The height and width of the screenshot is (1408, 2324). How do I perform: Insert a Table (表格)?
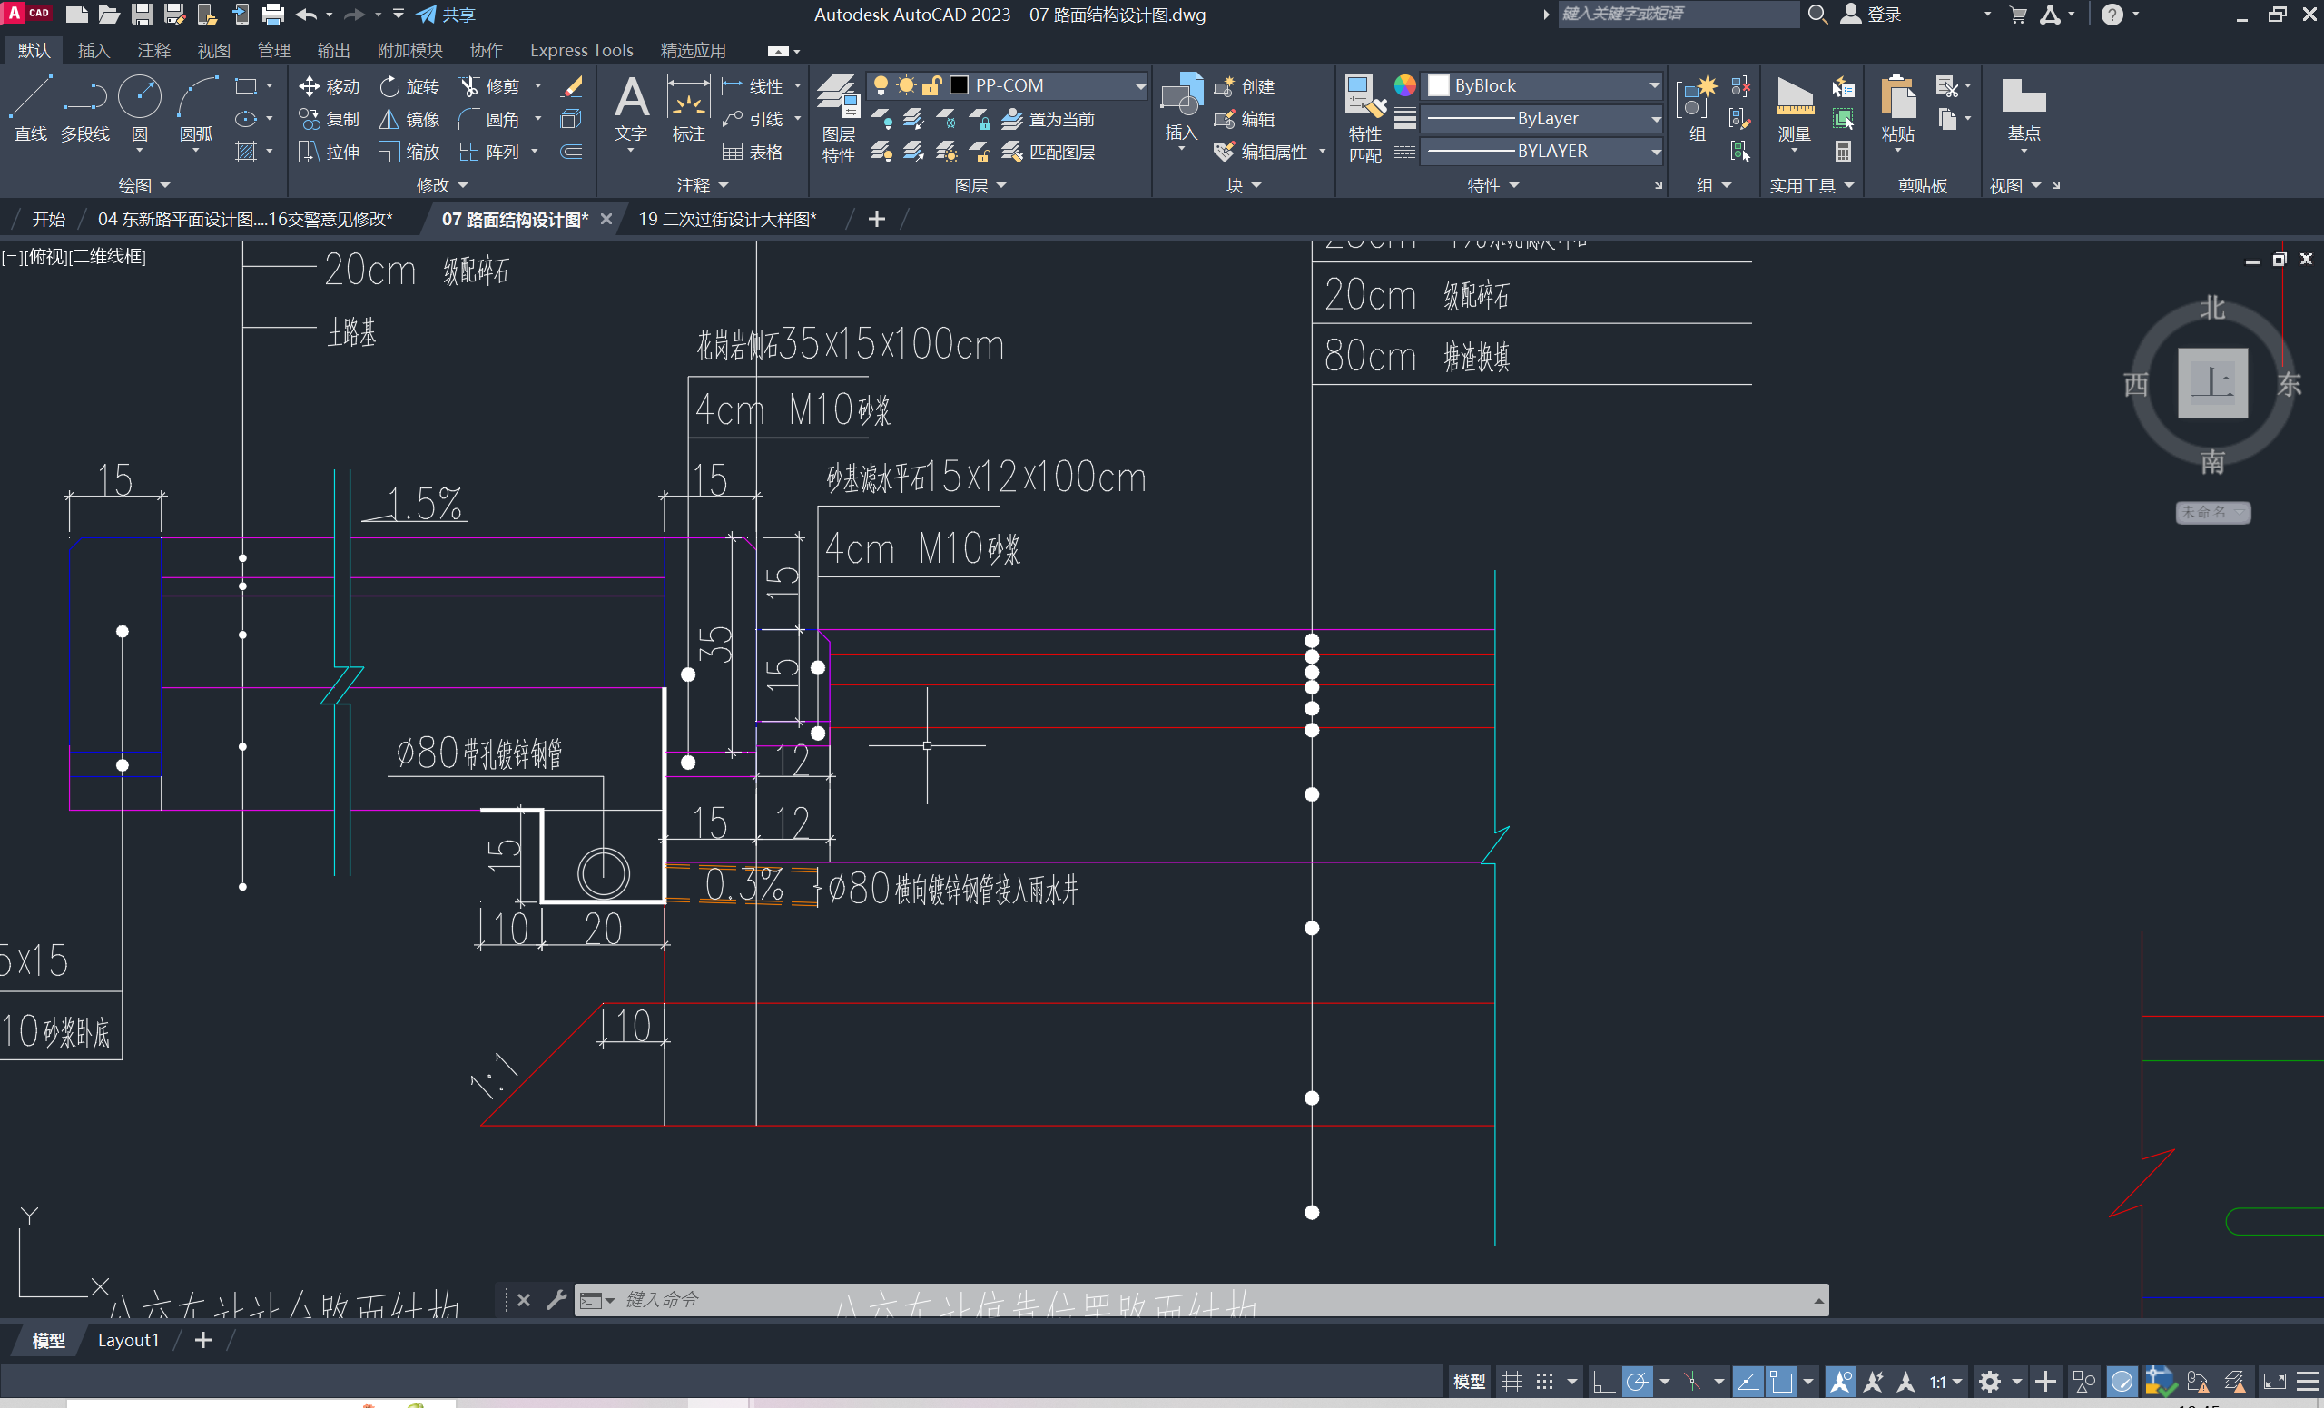753,152
